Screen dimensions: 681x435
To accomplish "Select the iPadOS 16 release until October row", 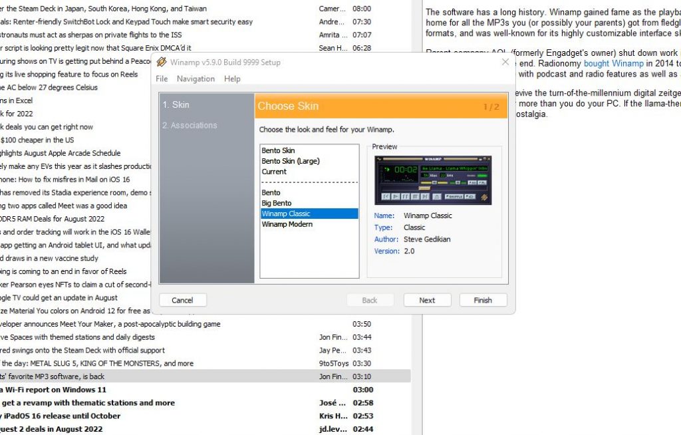I will 205,416.
